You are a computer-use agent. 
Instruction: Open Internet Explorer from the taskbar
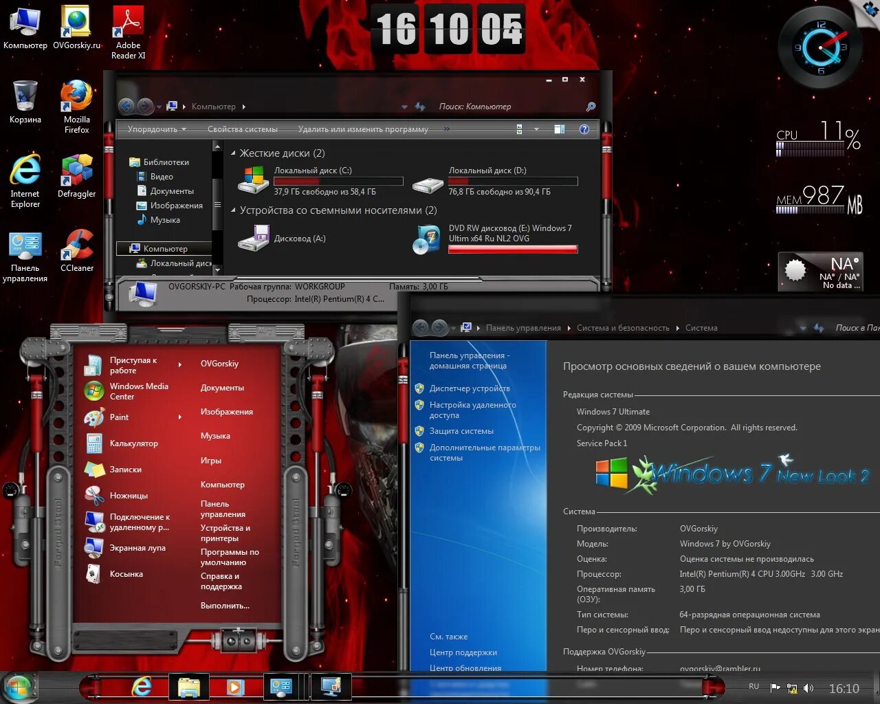click(142, 686)
